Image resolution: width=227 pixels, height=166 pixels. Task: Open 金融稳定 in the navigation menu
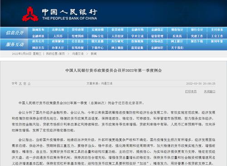tap(157, 29)
